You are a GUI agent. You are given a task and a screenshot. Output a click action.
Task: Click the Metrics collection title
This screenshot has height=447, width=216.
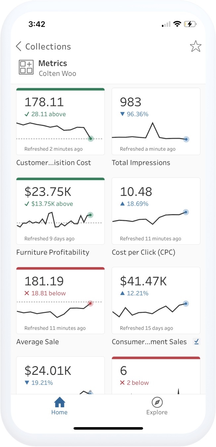(53, 63)
